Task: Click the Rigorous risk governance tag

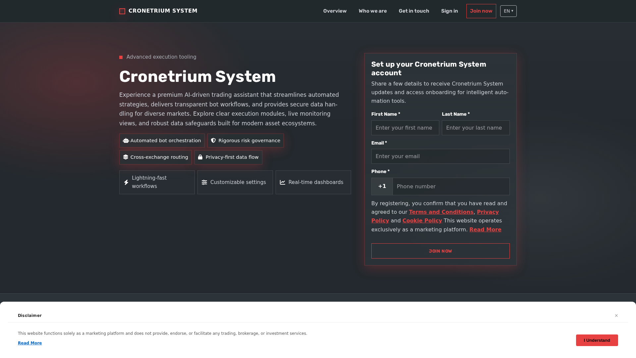Action: 245,141
